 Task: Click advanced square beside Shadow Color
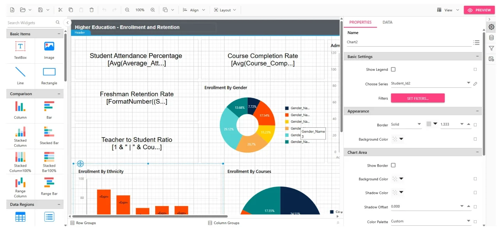tap(475, 193)
